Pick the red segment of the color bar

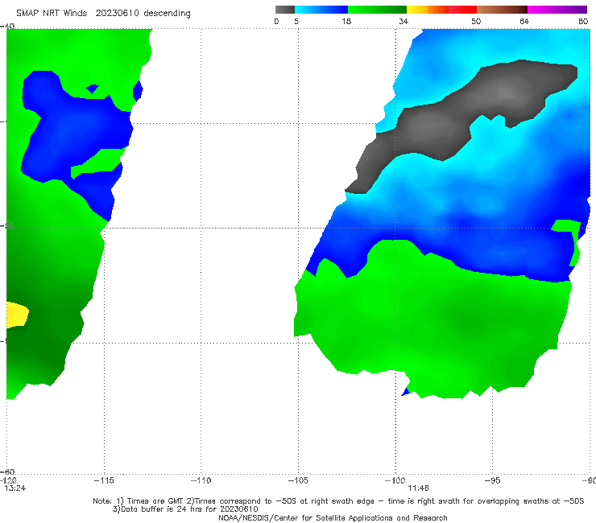pyautogui.click(x=462, y=10)
